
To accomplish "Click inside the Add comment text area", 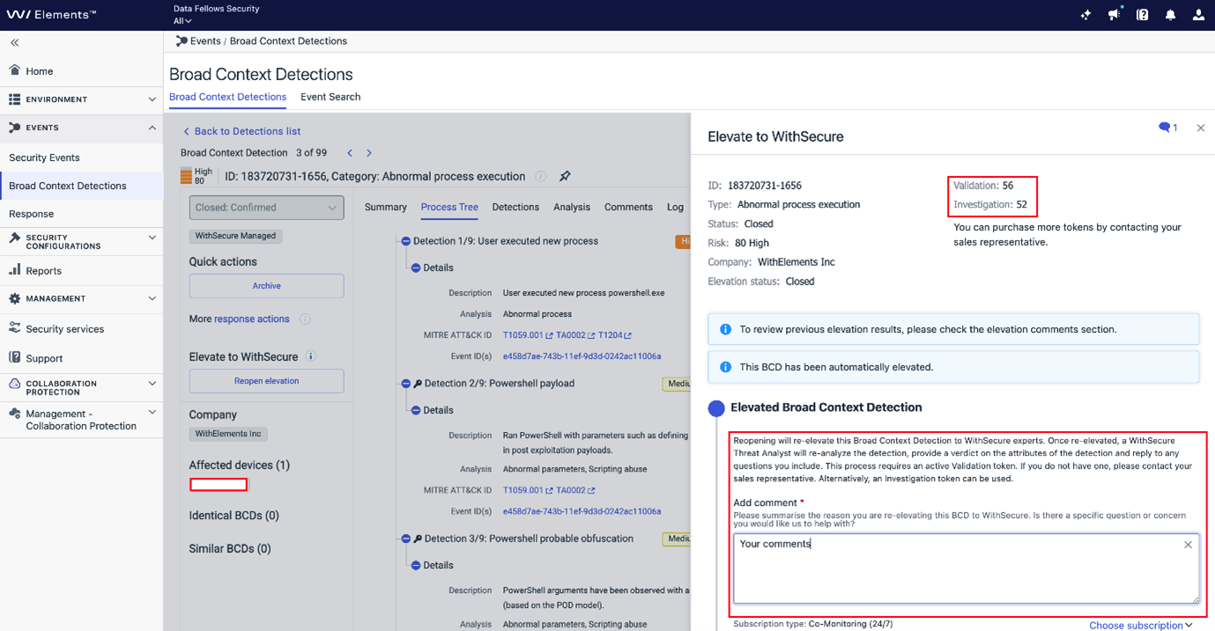I will (x=966, y=569).
